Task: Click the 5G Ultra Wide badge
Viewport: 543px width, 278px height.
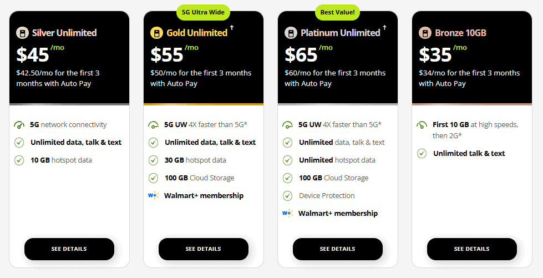Action: click(204, 11)
